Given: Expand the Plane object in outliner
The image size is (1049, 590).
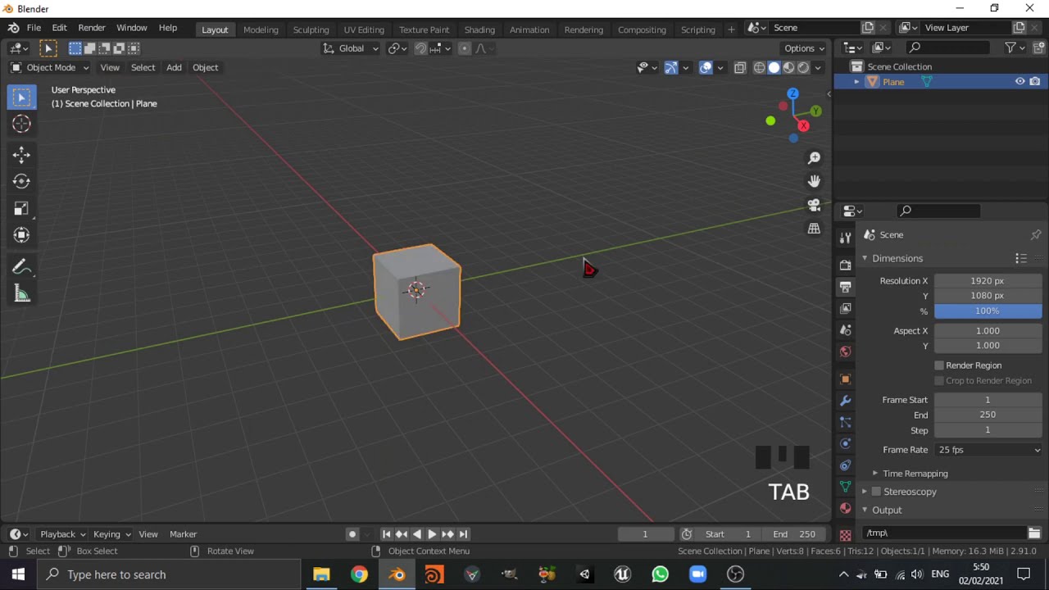Looking at the screenshot, I should (x=856, y=82).
